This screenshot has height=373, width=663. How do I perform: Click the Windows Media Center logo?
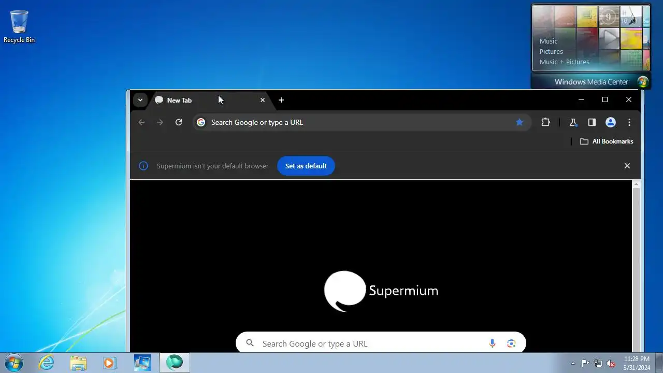point(643,82)
